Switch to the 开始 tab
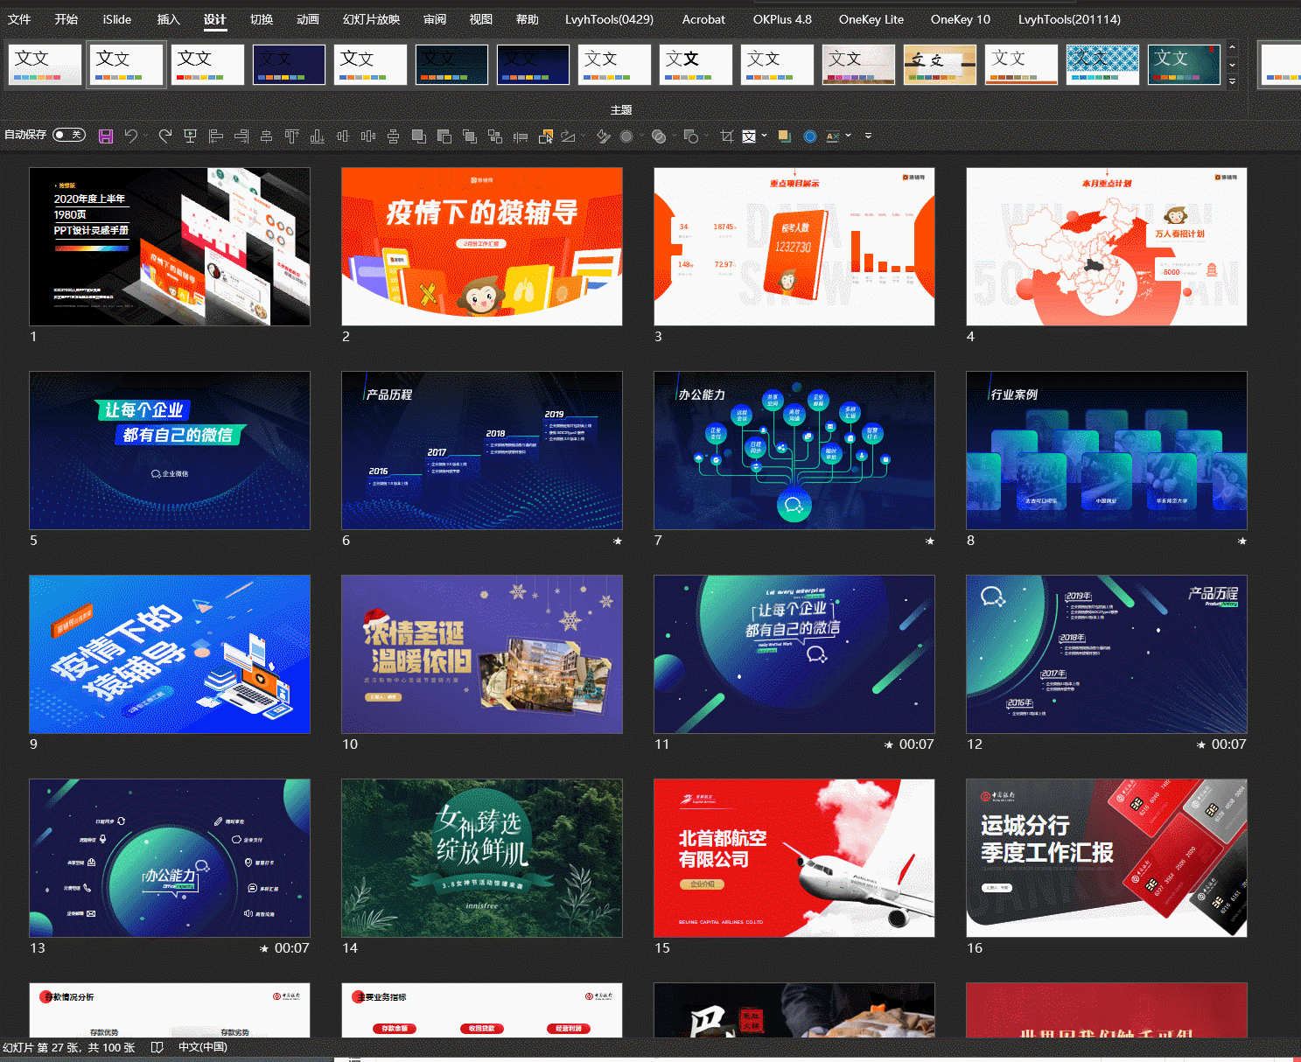 (x=66, y=19)
